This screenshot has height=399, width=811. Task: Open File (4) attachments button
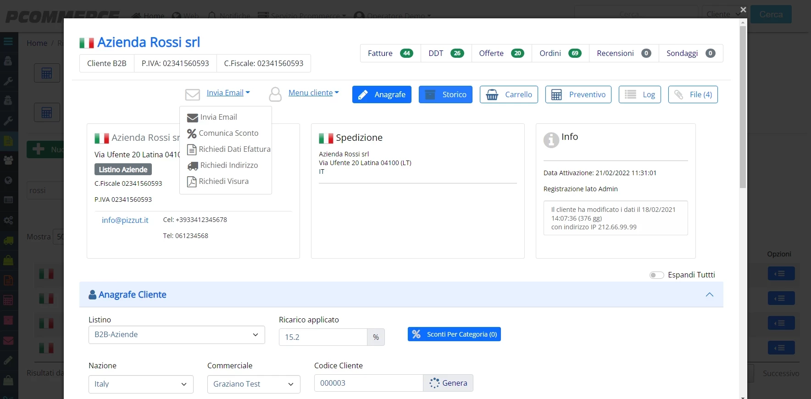693,94
